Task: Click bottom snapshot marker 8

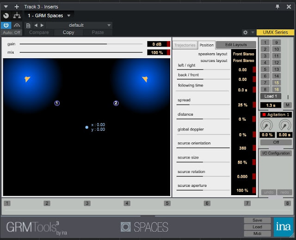Action: (287, 203)
